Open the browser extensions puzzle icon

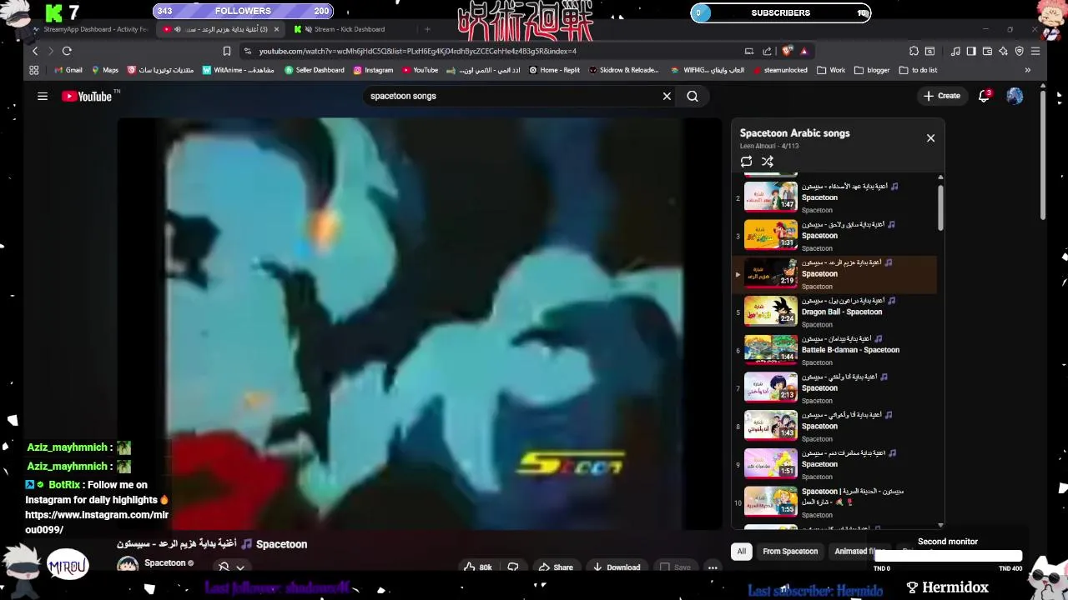click(914, 51)
